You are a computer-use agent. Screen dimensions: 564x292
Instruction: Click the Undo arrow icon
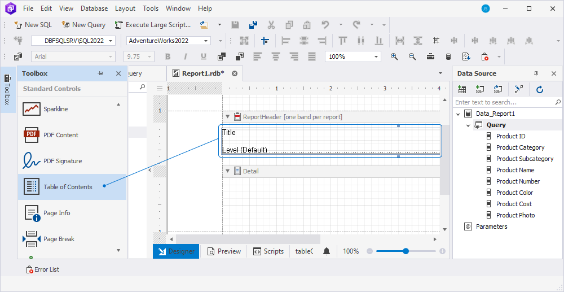325,25
